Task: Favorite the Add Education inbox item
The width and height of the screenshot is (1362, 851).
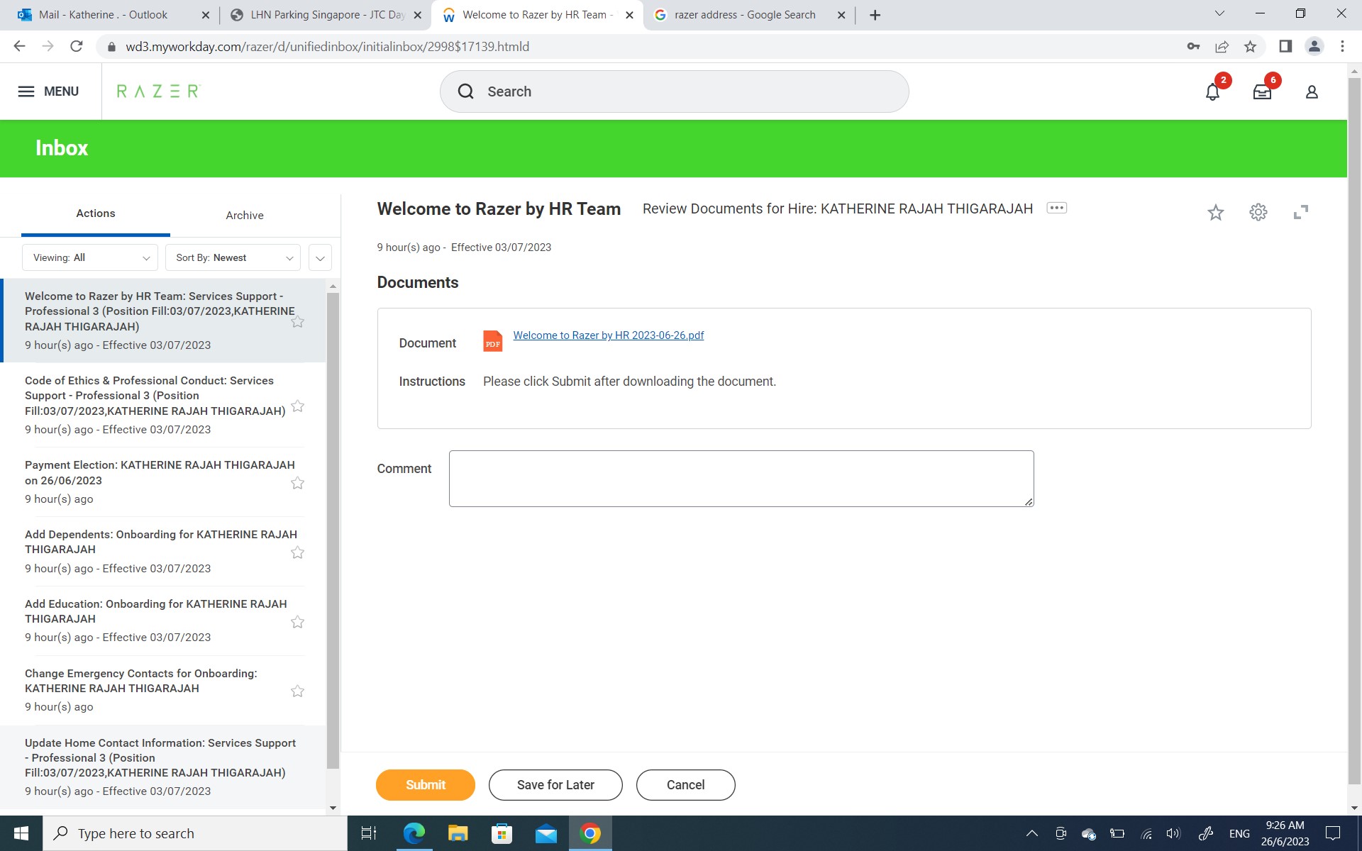Action: tap(298, 622)
